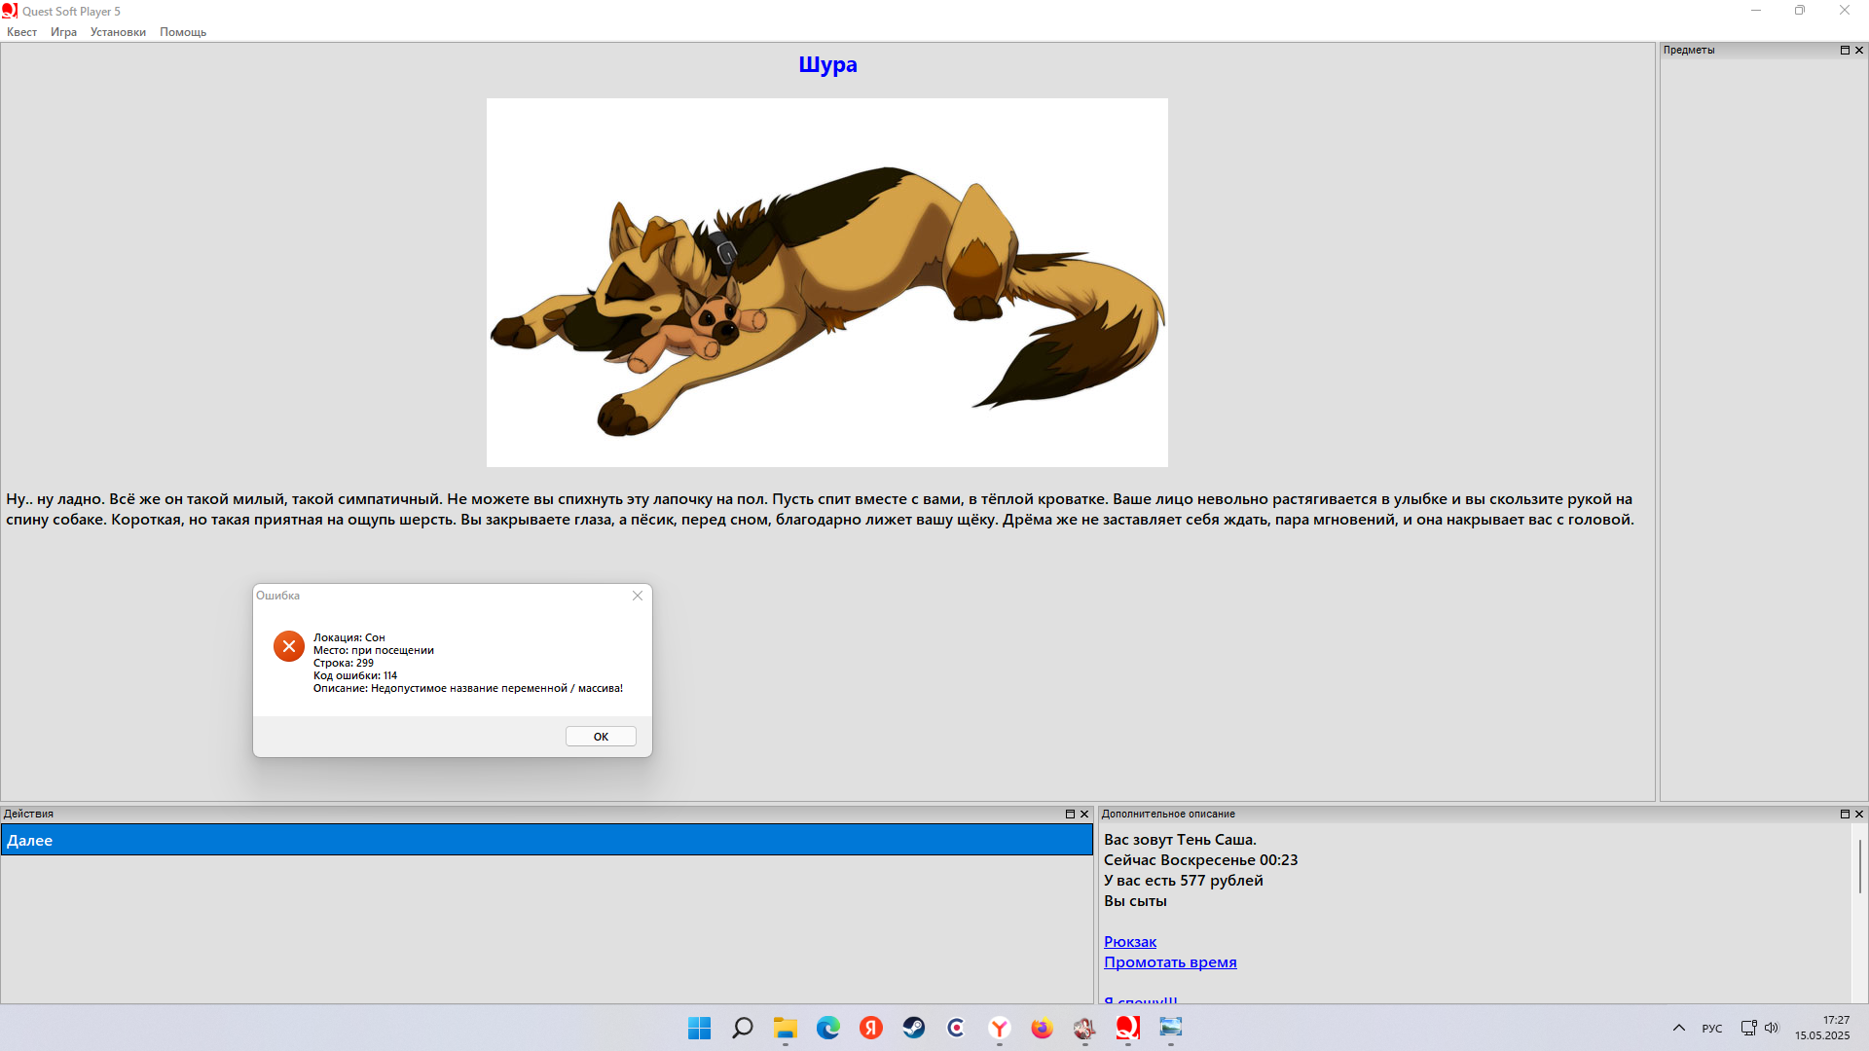The height and width of the screenshot is (1051, 1869).
Task: Float the Предметы panel
Action: (1845, 50)
